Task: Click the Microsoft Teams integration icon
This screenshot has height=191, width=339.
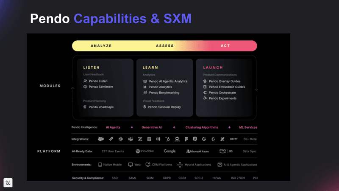Action: 131,139
